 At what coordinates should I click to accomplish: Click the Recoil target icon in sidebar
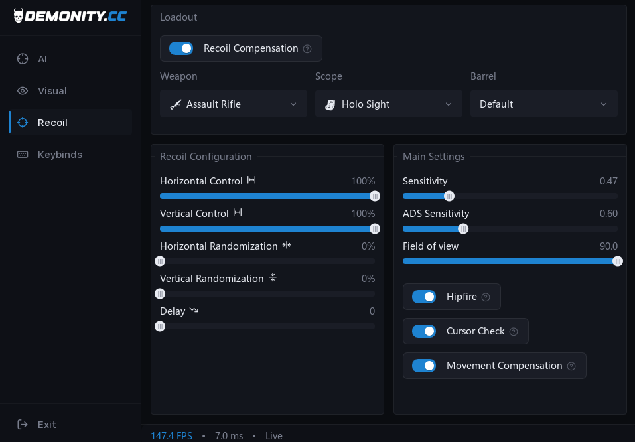click(x=23, y=122)
